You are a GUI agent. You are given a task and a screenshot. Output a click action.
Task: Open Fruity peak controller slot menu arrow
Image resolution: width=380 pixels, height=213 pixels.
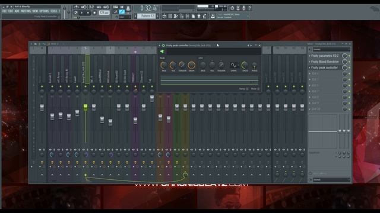[x=310, y=67]
